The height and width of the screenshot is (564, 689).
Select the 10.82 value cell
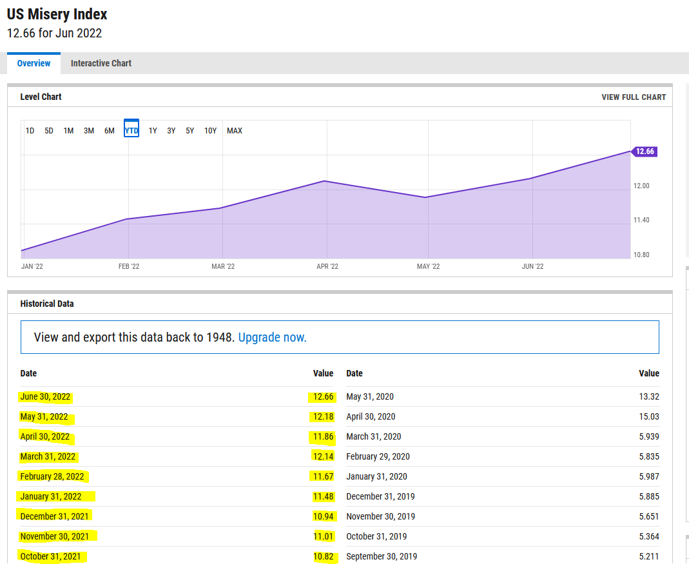[x=323, y=556]
